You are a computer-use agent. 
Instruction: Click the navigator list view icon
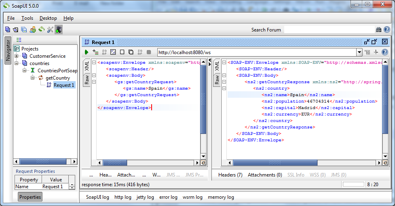click(19, 40)
